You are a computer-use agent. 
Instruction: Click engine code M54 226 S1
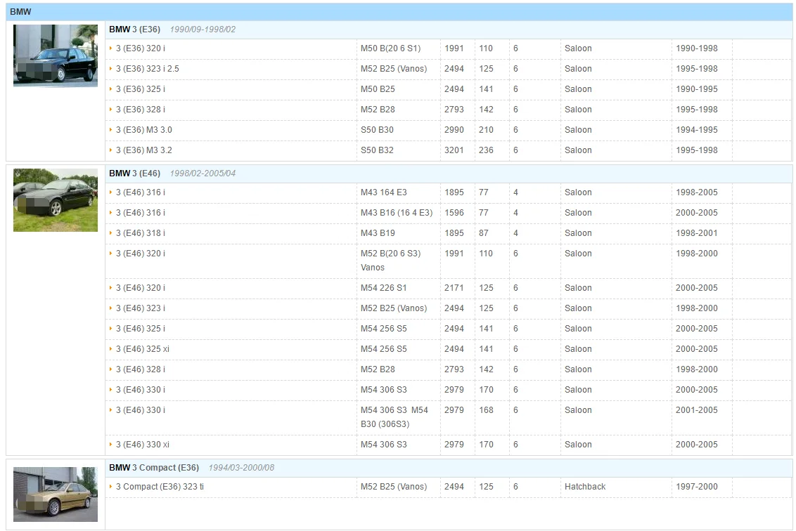click(383, 288)
